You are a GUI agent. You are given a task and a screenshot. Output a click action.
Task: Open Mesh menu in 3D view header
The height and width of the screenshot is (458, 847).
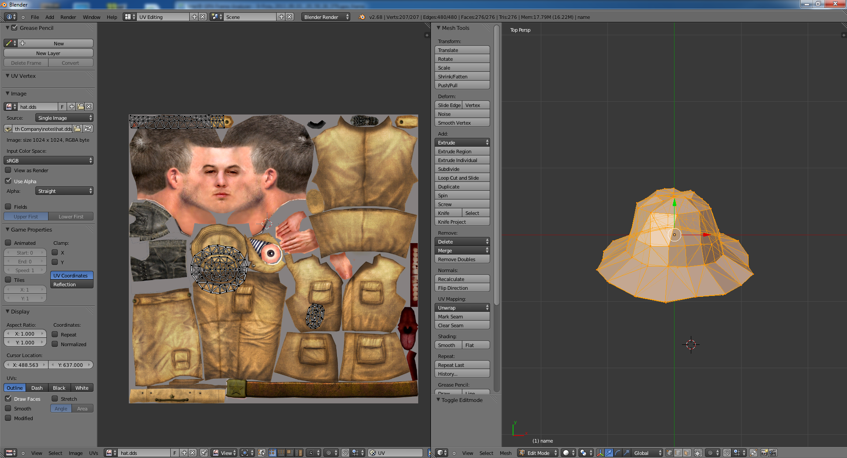[x=506, y=453]
